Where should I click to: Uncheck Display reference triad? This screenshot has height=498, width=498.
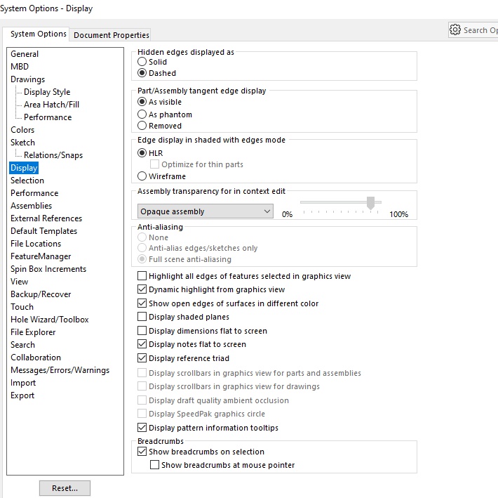pyautogui.click(x=142, y=358)
